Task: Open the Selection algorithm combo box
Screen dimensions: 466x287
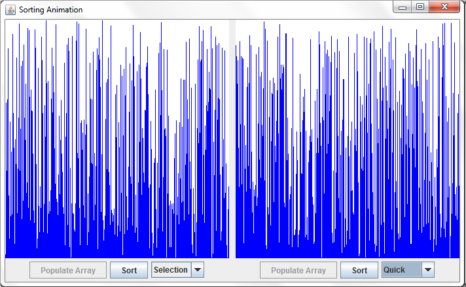Action: pyautogui.click(x=178, y=270)
